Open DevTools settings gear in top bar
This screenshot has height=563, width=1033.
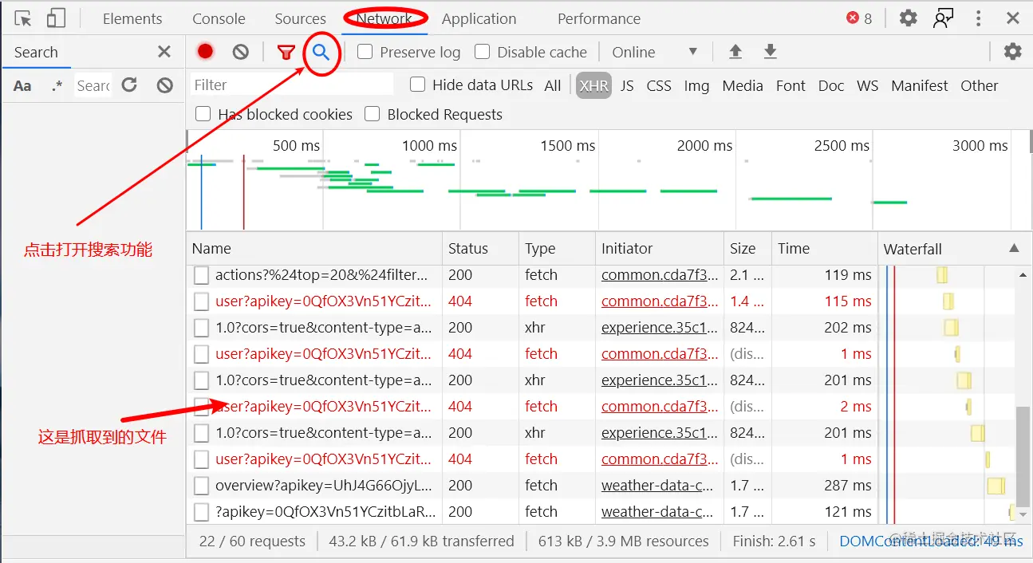pyautogui.click(x=908, y=18)
